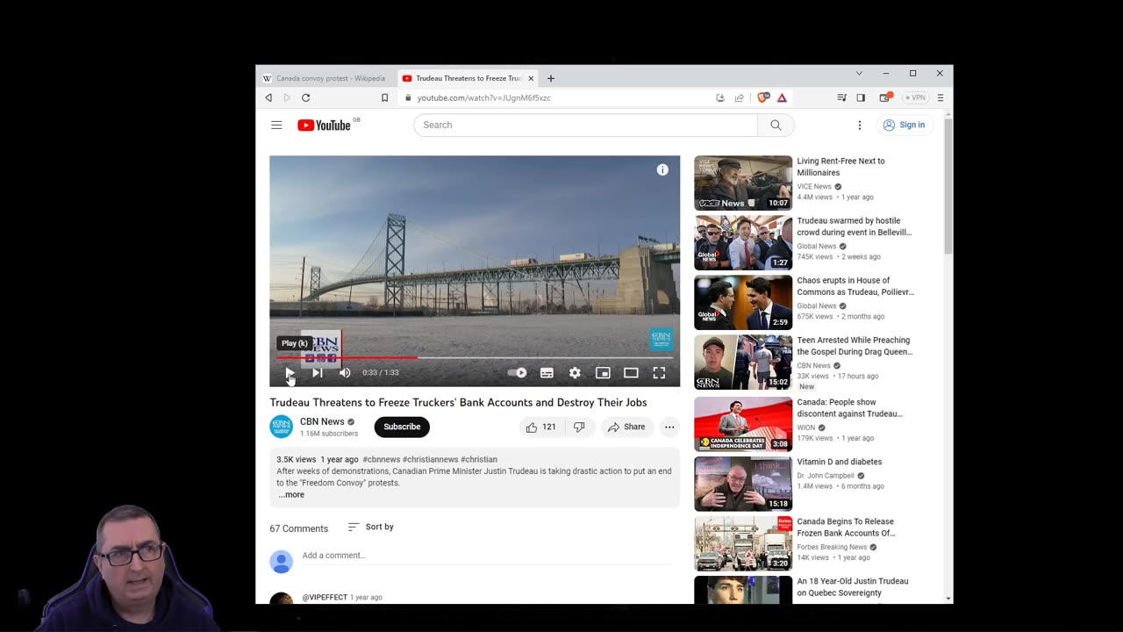
Task: Close the YouTube browser tab
Action: (531, 78)
